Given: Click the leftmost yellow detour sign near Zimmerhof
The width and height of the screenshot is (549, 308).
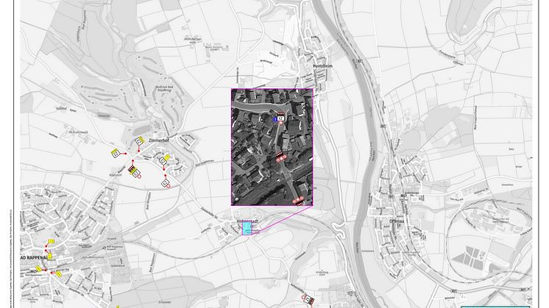Looking at the screenshot, I should 115,151.
